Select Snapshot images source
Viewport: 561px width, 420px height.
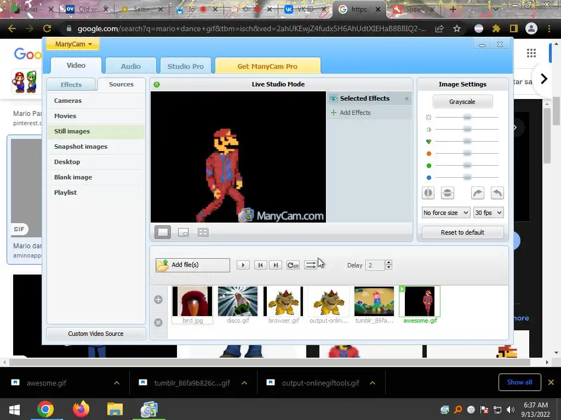(x=96, y=147)
